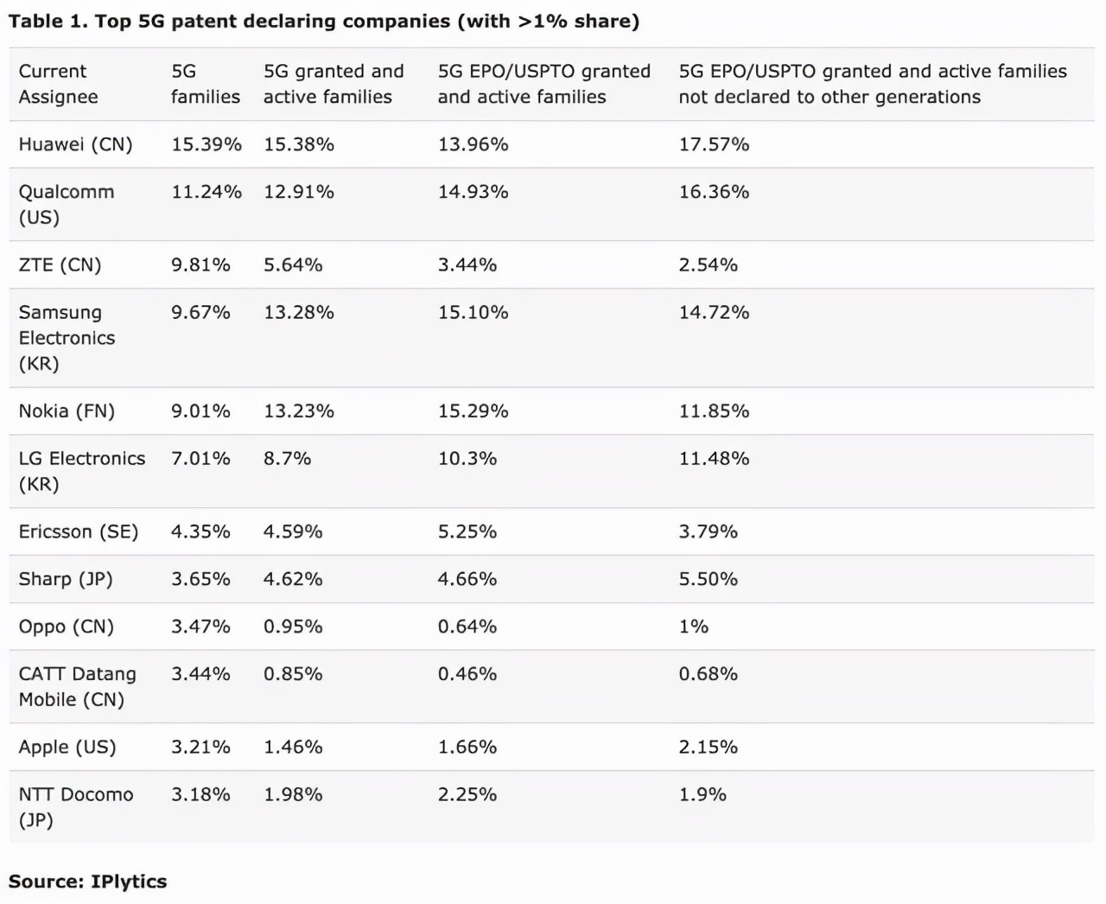Click "5G granted and active families" header
The height and width of the screenshot is (904, 1106).
(x=333, y=84)
